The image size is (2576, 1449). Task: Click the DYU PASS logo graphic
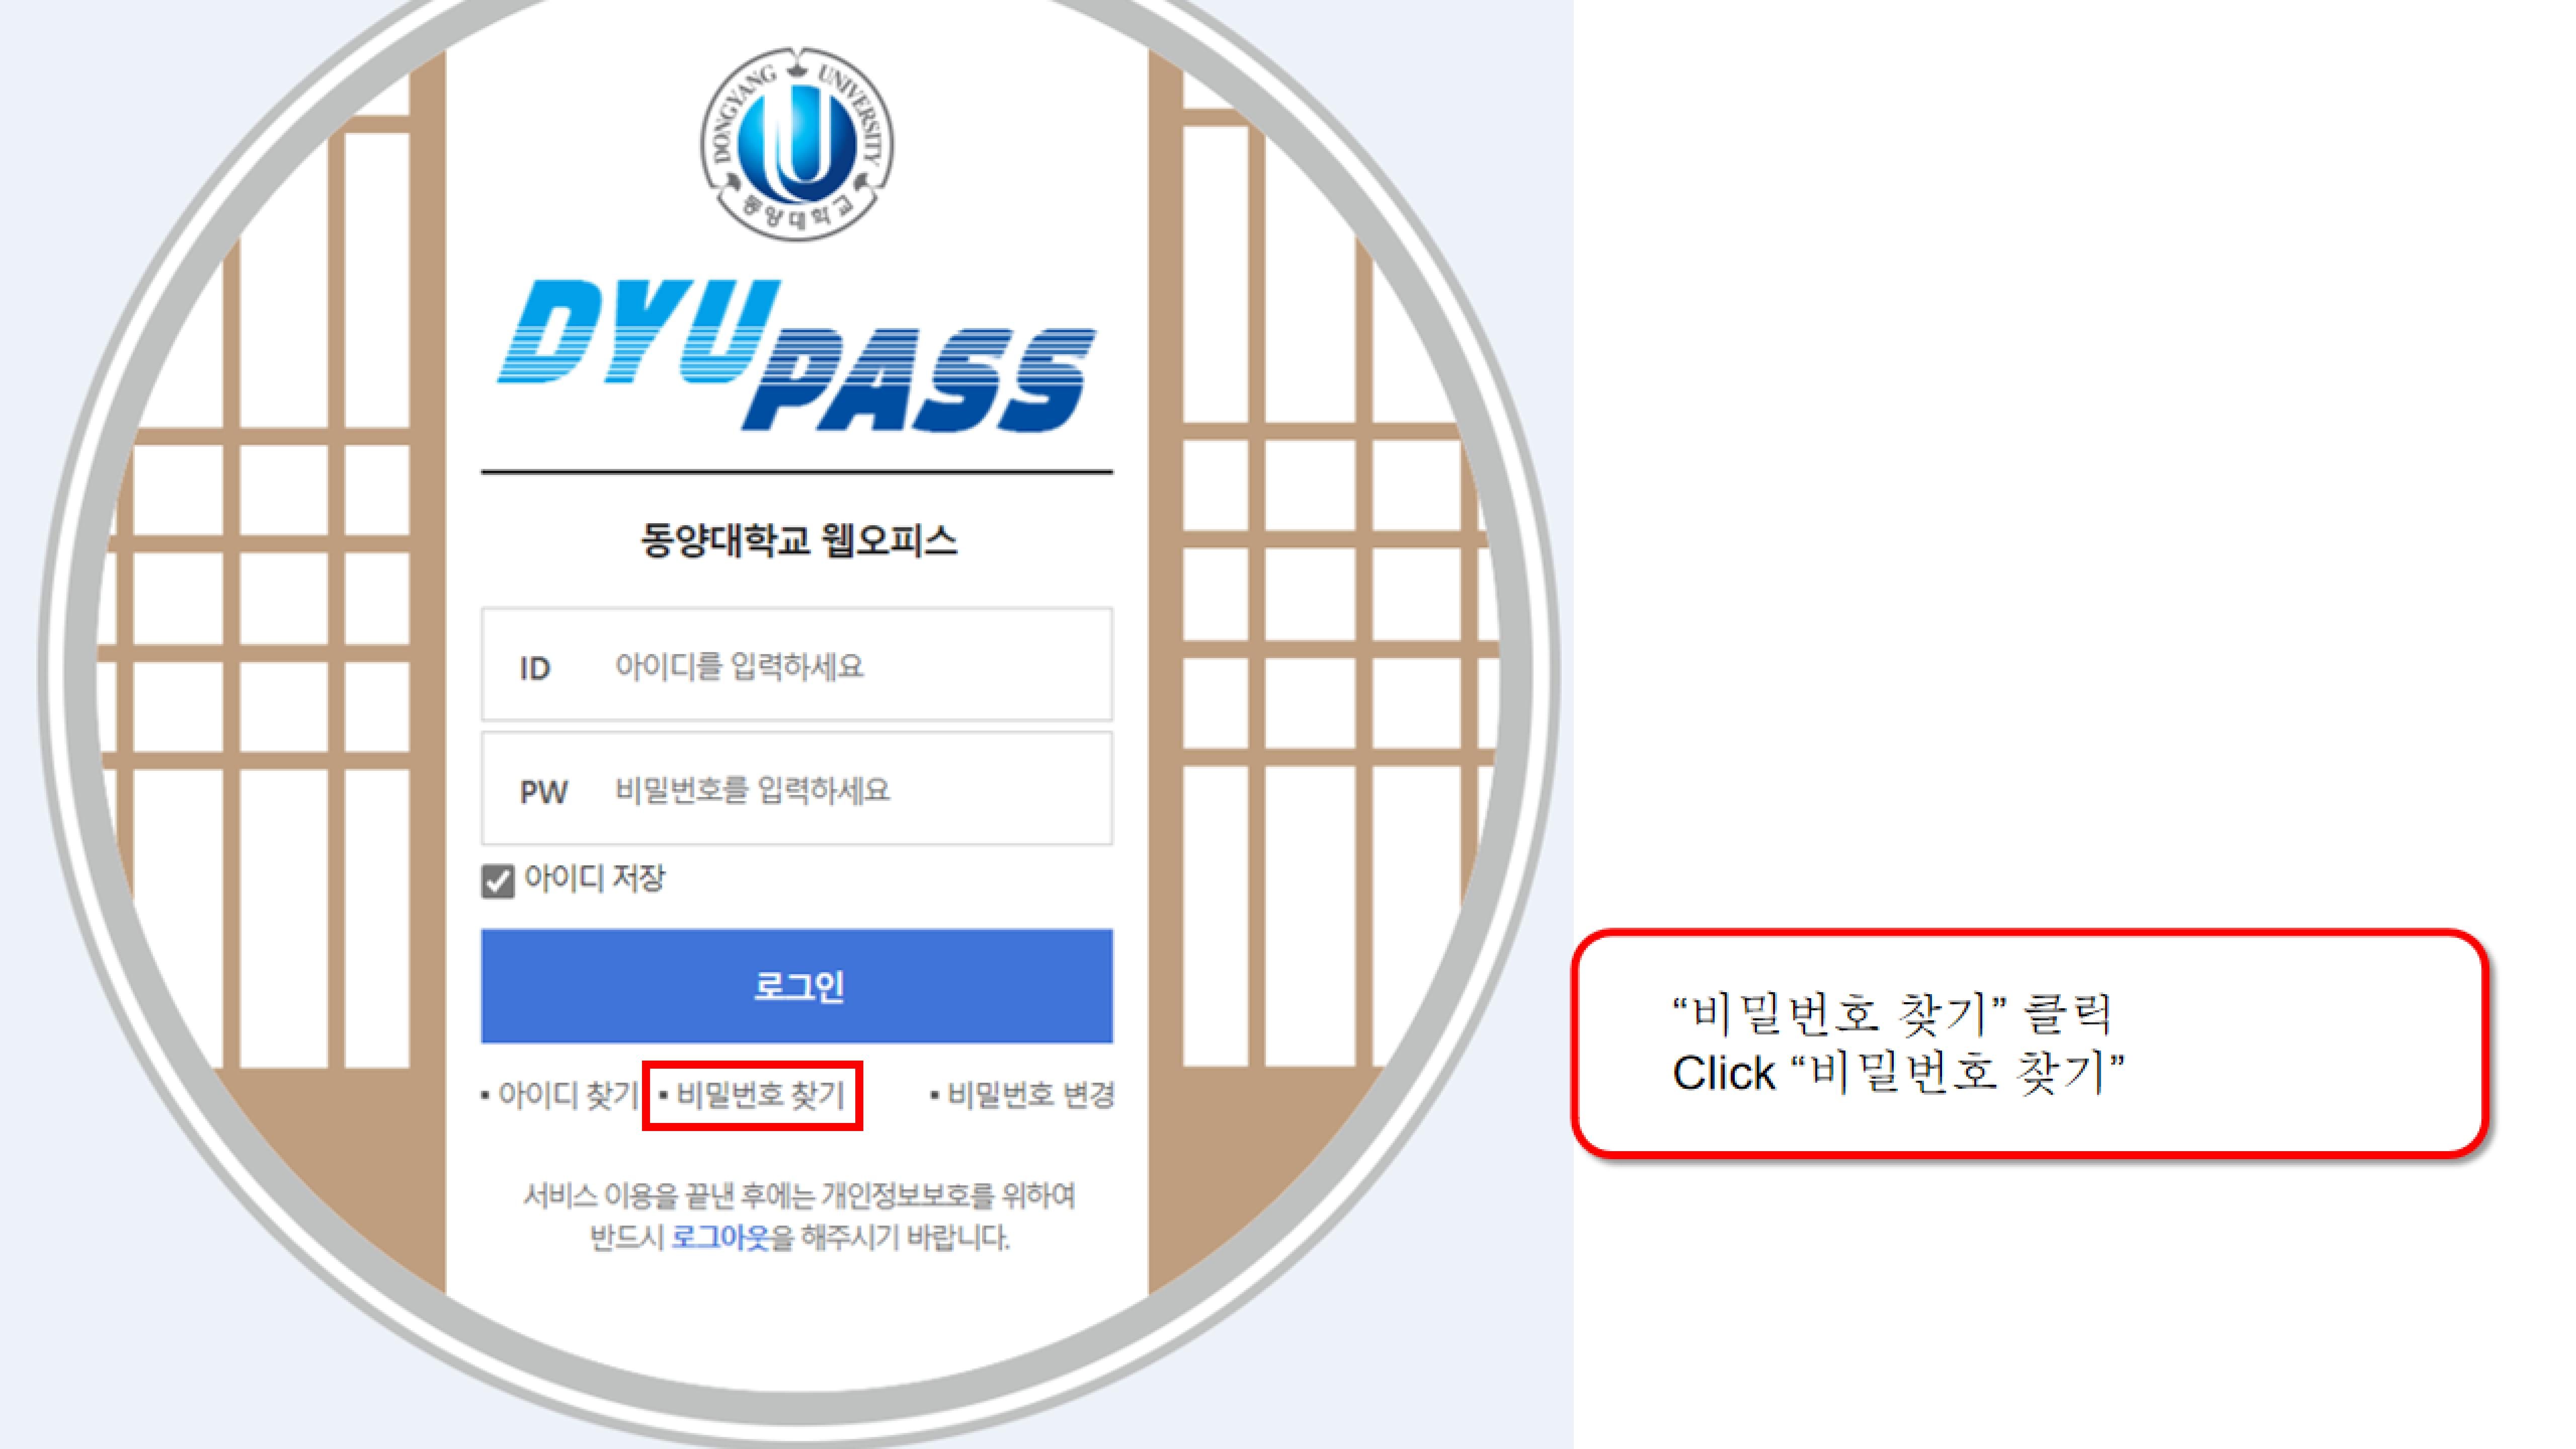click(797, 356)
